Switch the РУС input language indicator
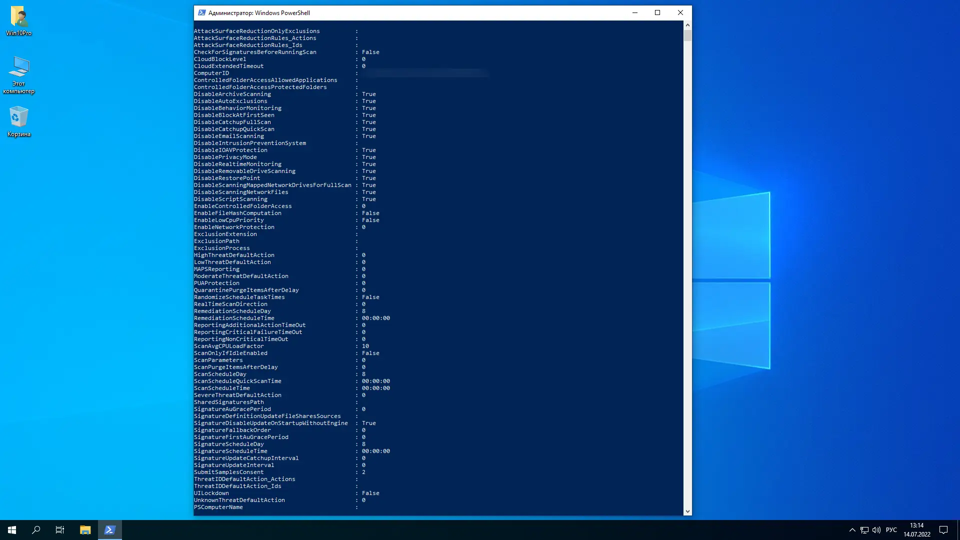 pyautogui.click(x=891, y=530)
